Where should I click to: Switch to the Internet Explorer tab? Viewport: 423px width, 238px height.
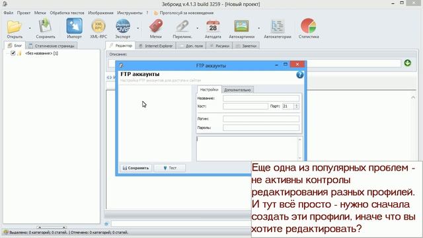pyautogui.click(x=156, y=46)
